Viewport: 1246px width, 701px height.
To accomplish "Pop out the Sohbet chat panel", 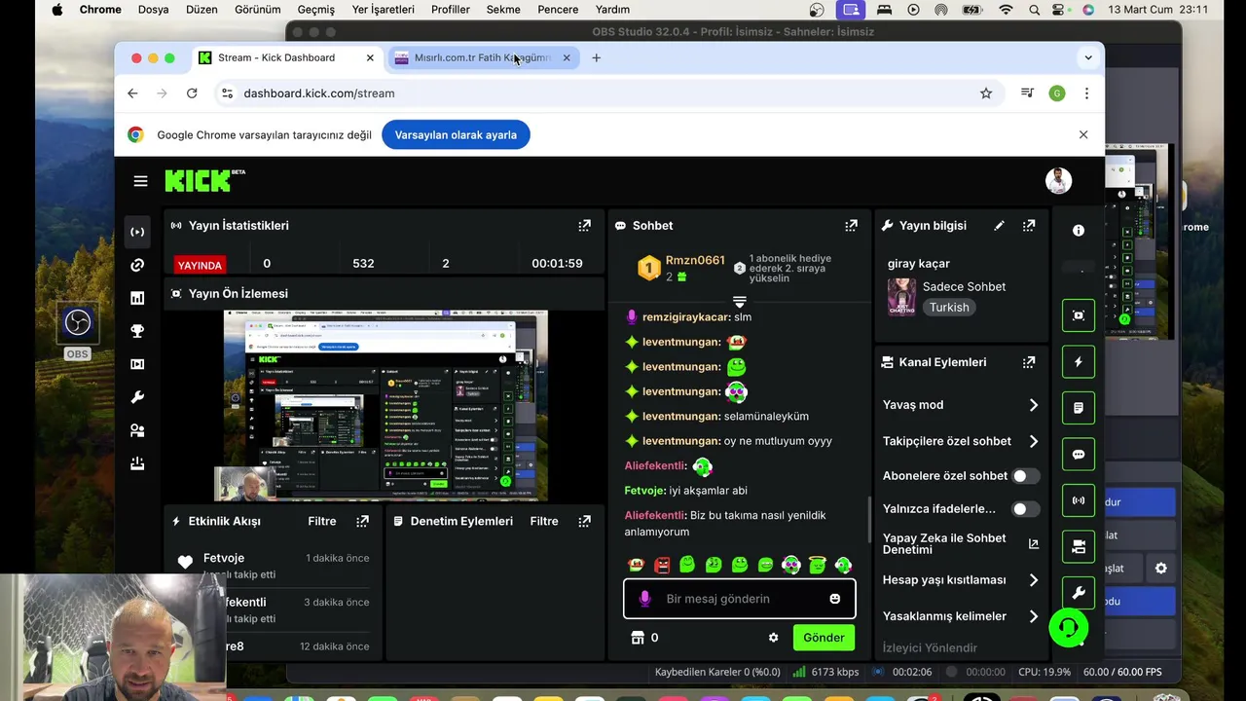I will 851,225.
